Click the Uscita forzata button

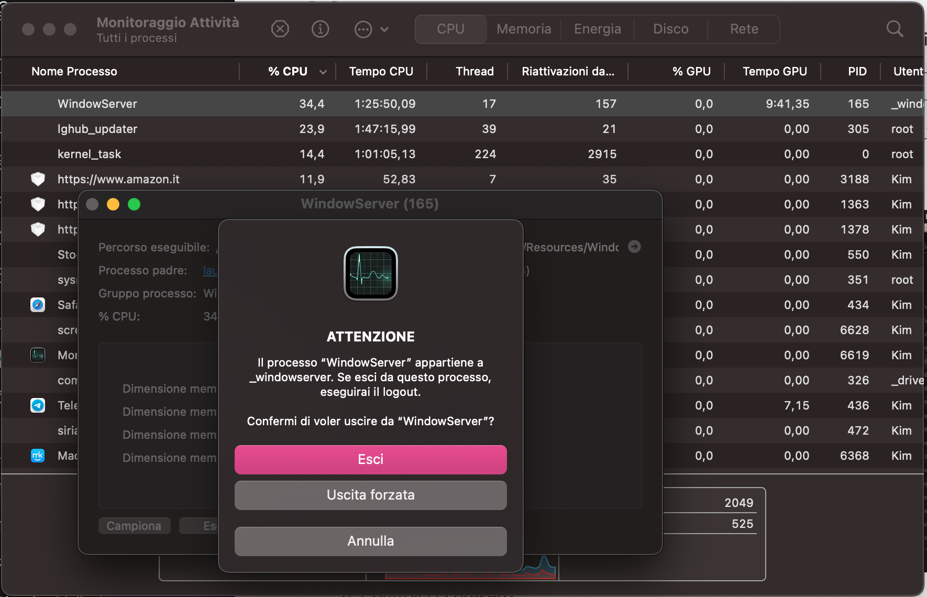(x=370, y=495)
